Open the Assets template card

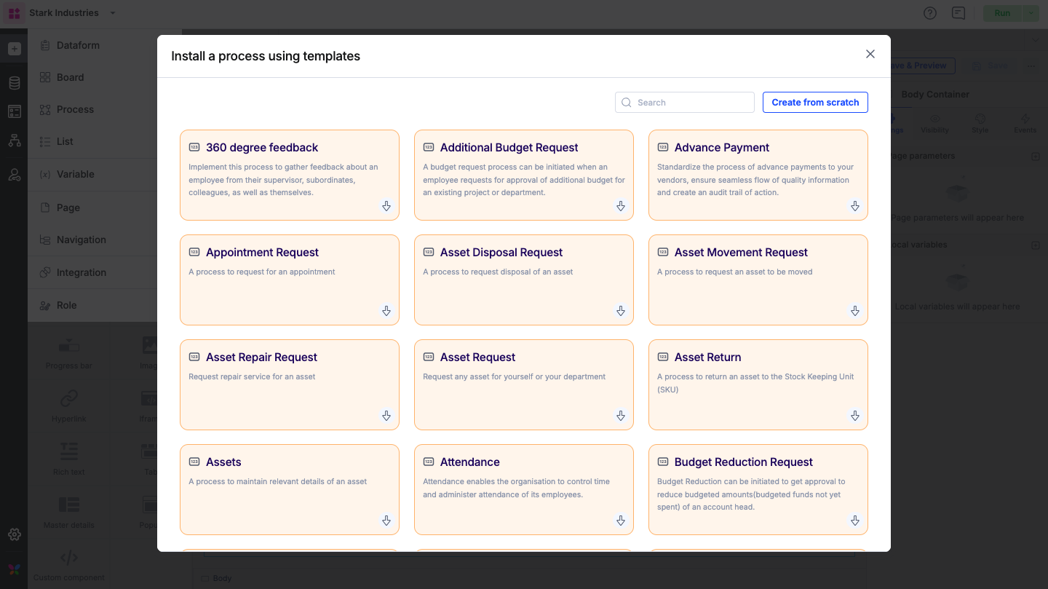pyautogui.click(x=289, y=489)
